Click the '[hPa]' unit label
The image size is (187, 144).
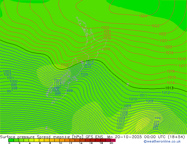78,137
